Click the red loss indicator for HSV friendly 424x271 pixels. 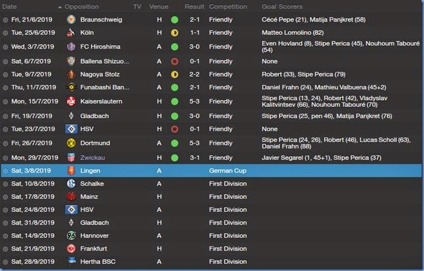pyautogui.click(x=175, y=129)
